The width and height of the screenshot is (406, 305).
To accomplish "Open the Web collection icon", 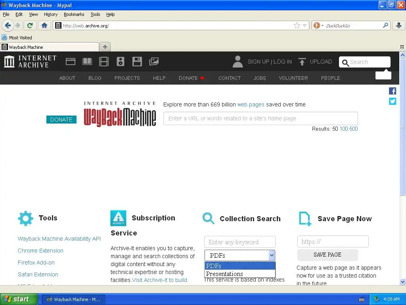I will click(71, 62).
